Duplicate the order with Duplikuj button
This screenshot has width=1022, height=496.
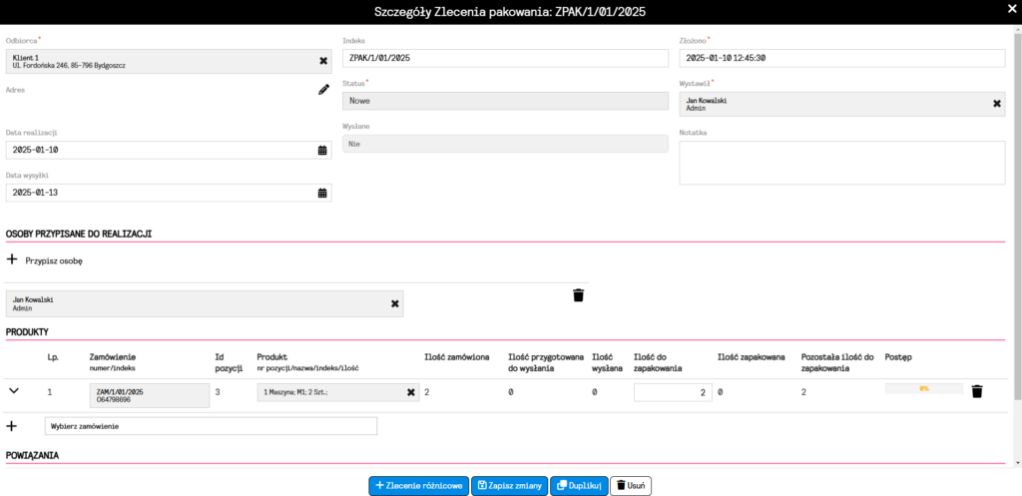point(578,485)
